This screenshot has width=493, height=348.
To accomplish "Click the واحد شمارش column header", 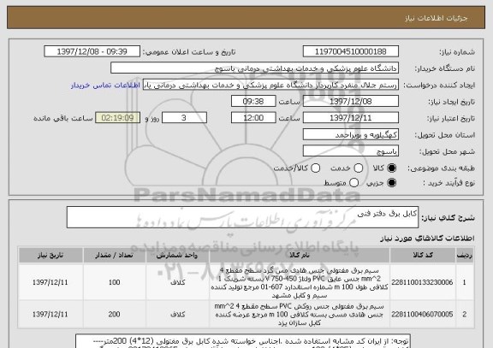I will (177, 255).
